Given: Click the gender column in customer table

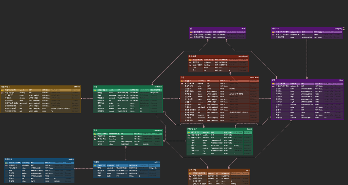Looking at the screenshot, I should (111, 106).
